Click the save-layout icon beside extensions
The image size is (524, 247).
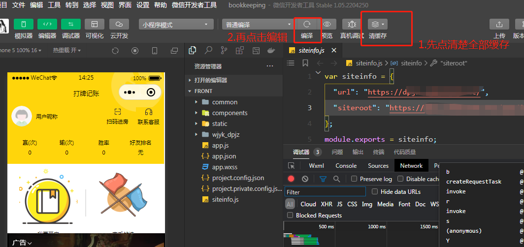click(256, 50)
